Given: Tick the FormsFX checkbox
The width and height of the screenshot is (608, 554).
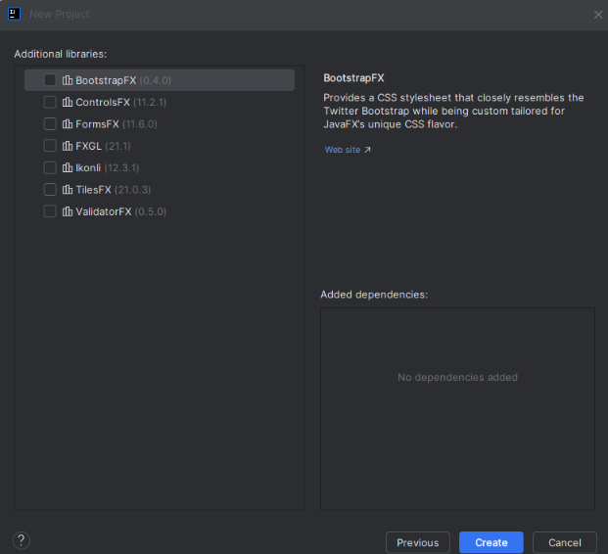Looking at the screenshot, I should [x=50, y=124].
